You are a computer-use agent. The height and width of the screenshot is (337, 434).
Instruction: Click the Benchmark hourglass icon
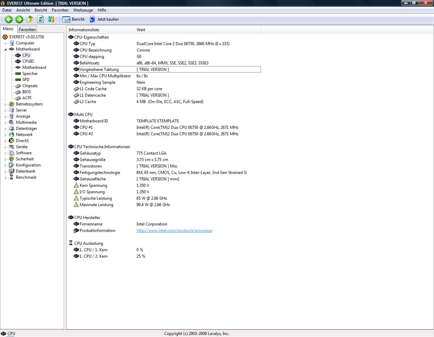12,177
